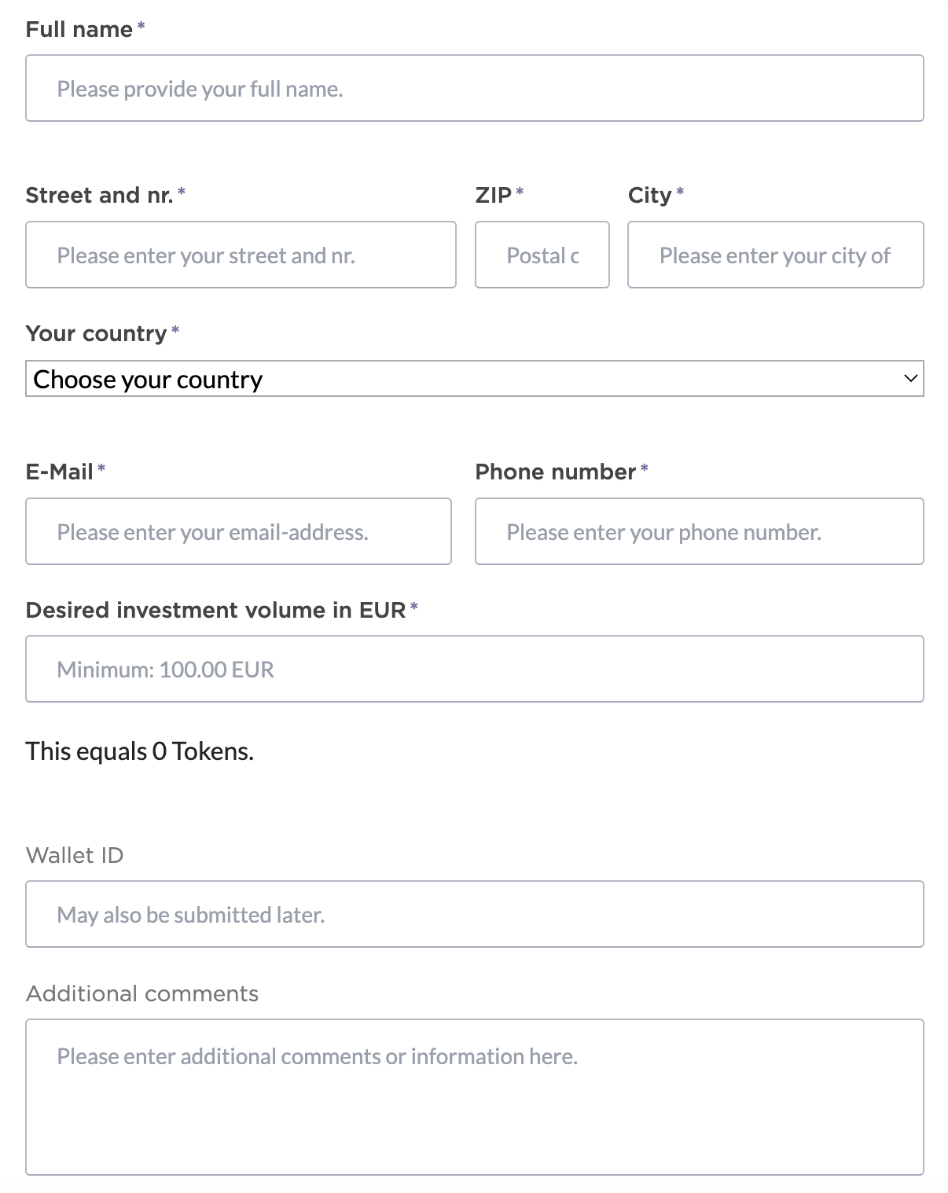Click the Wallet ID label
Screen dimensions: 948x1193
[75, 856]
